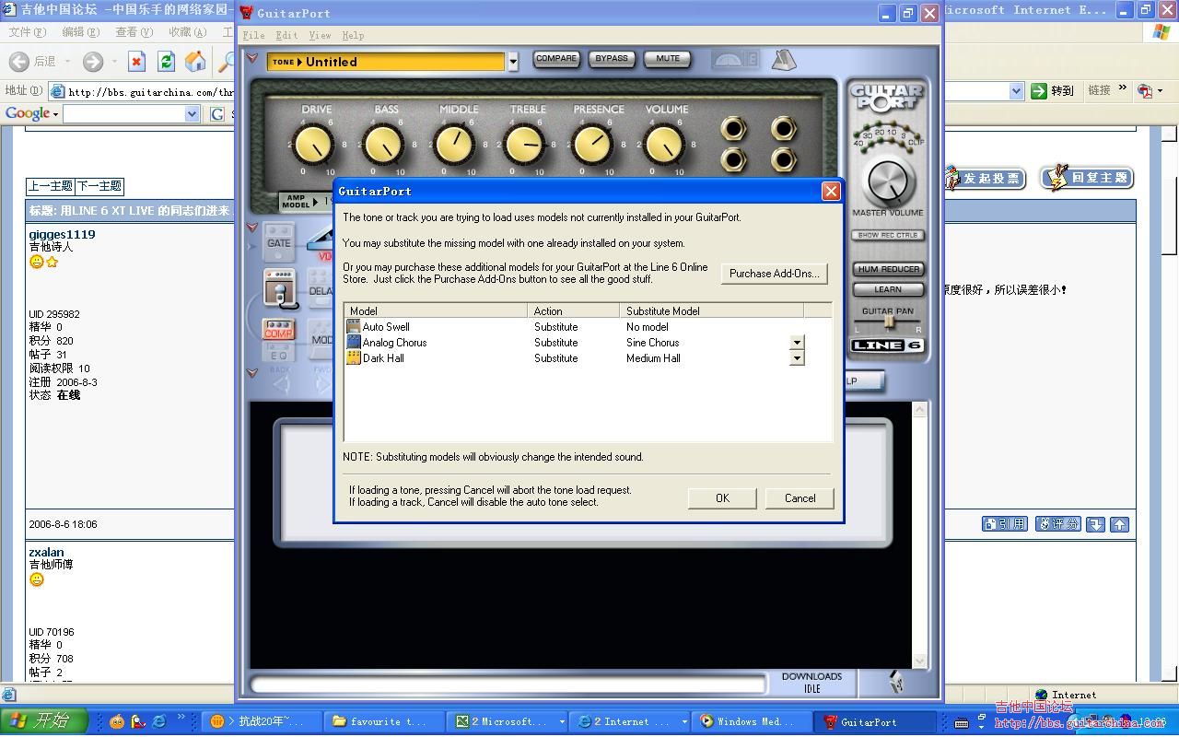Click the Auto Swell model icon
This screenshot has height=737, width=1179.
point(354,326)
